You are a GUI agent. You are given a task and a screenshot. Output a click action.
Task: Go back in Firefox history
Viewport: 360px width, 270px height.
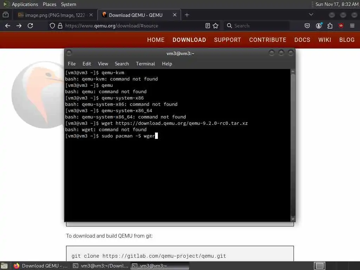(8, 26)
